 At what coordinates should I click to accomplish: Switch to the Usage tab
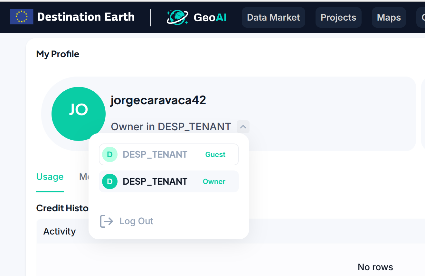coord(50,177)
